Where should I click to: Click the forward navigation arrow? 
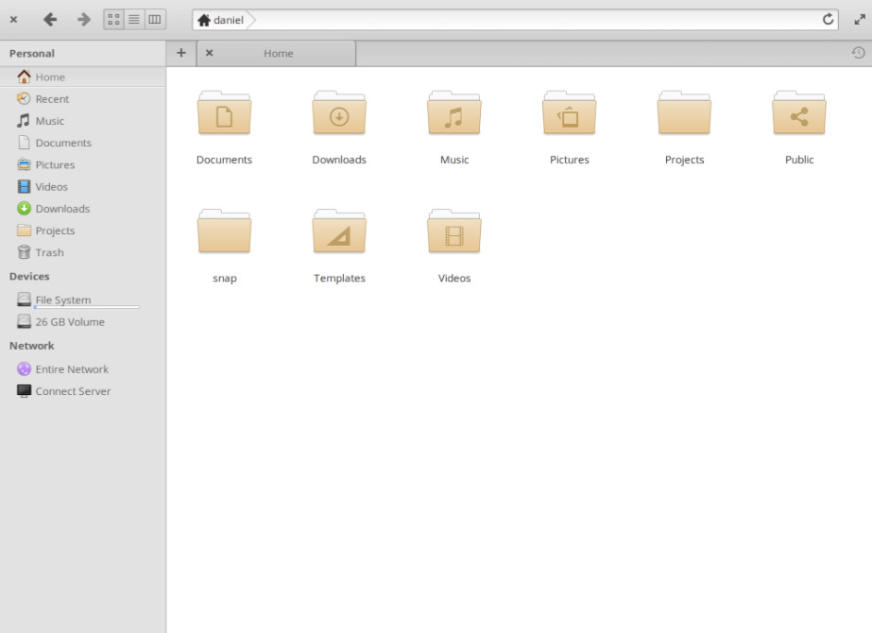pyautogui.click(x=83, y=19)
